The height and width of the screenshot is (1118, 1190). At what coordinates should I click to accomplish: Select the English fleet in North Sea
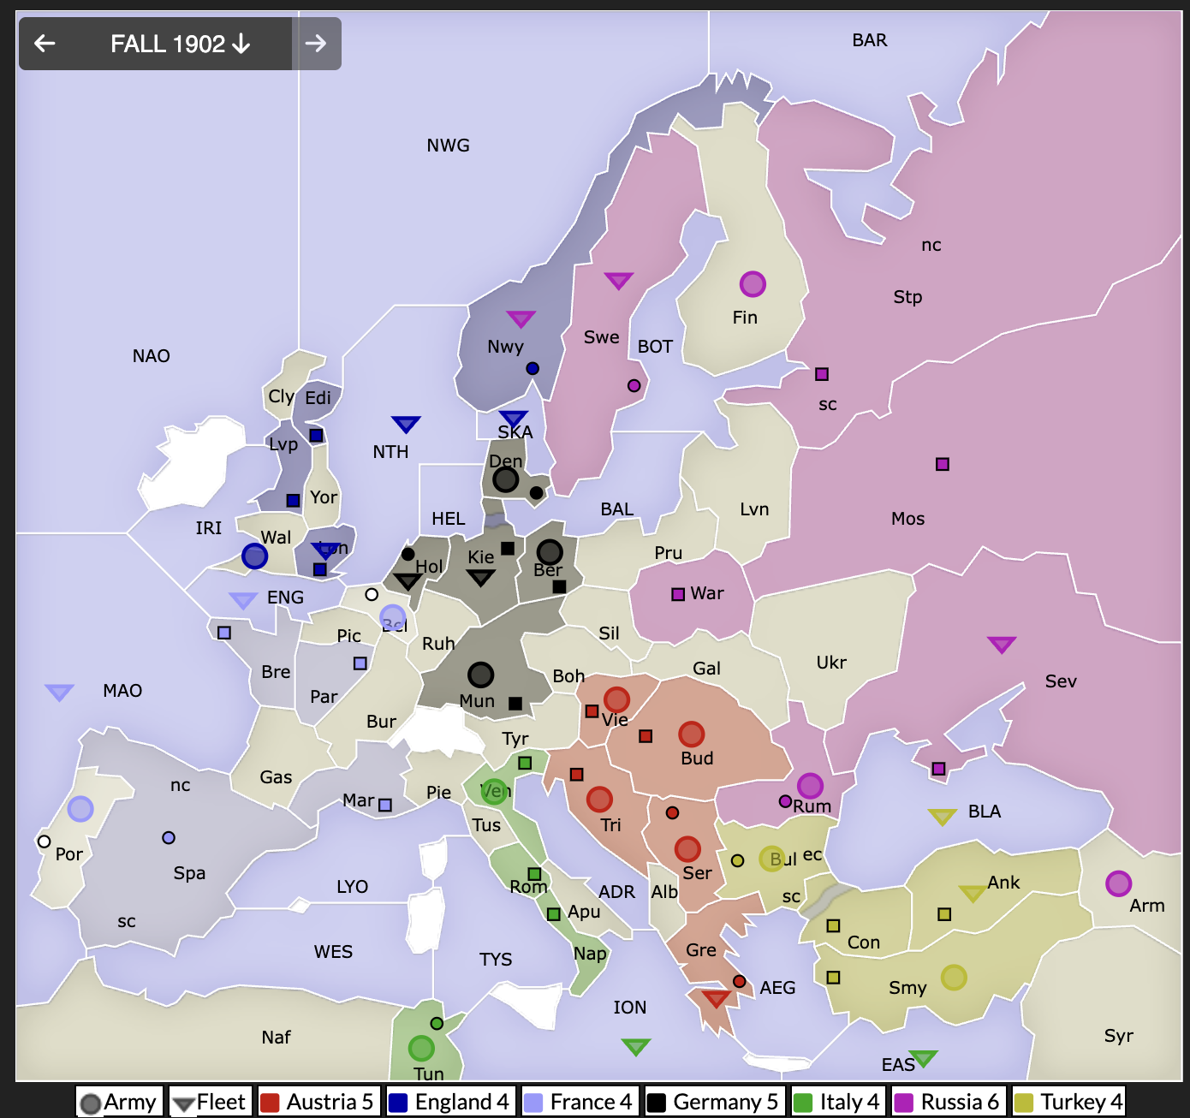click(406, 424)
